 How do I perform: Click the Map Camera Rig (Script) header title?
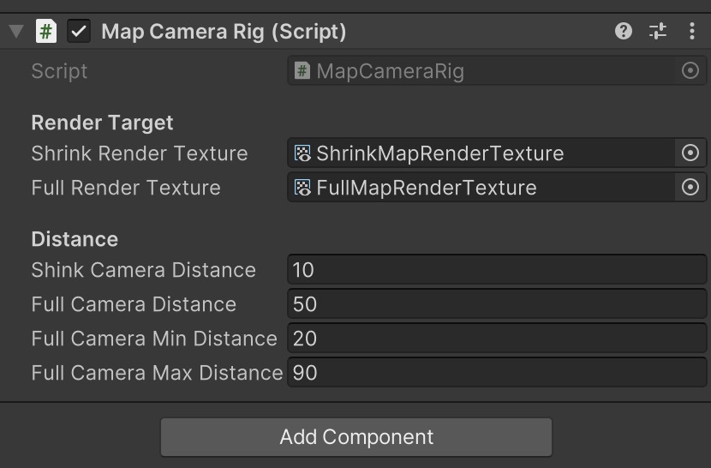(224, 32)
